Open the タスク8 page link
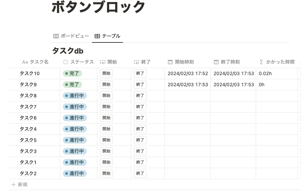This screenshot has width=301, height=191. click(x=28, y=96)
